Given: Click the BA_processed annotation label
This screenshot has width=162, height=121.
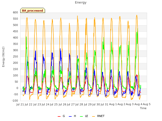Looking at the screenshot, I should click(x=33, y=11).
